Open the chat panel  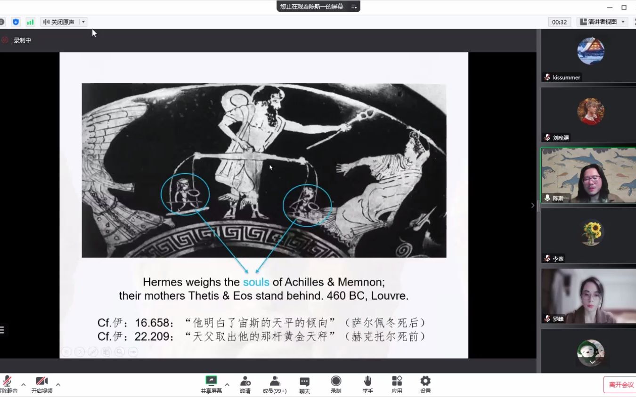pyautogui.click(x=305, y=384)
